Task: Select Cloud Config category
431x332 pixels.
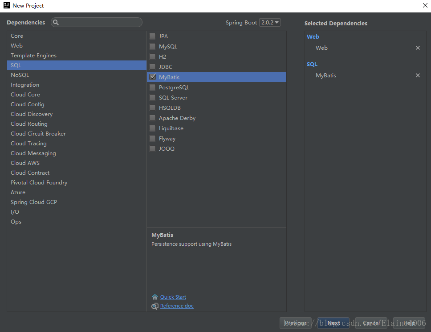Action: 77,104
